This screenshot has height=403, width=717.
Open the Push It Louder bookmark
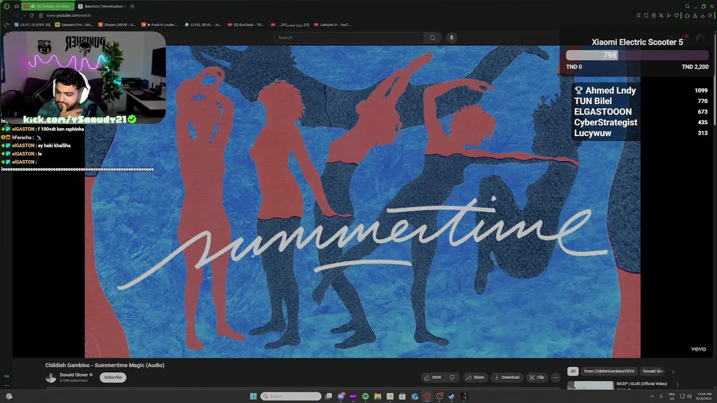(x=160, y=25)
